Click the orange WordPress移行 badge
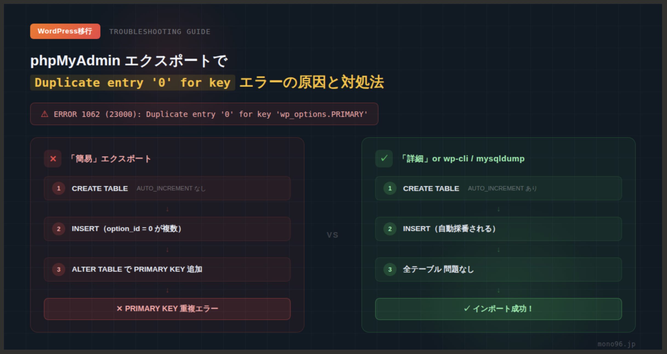 65,31
